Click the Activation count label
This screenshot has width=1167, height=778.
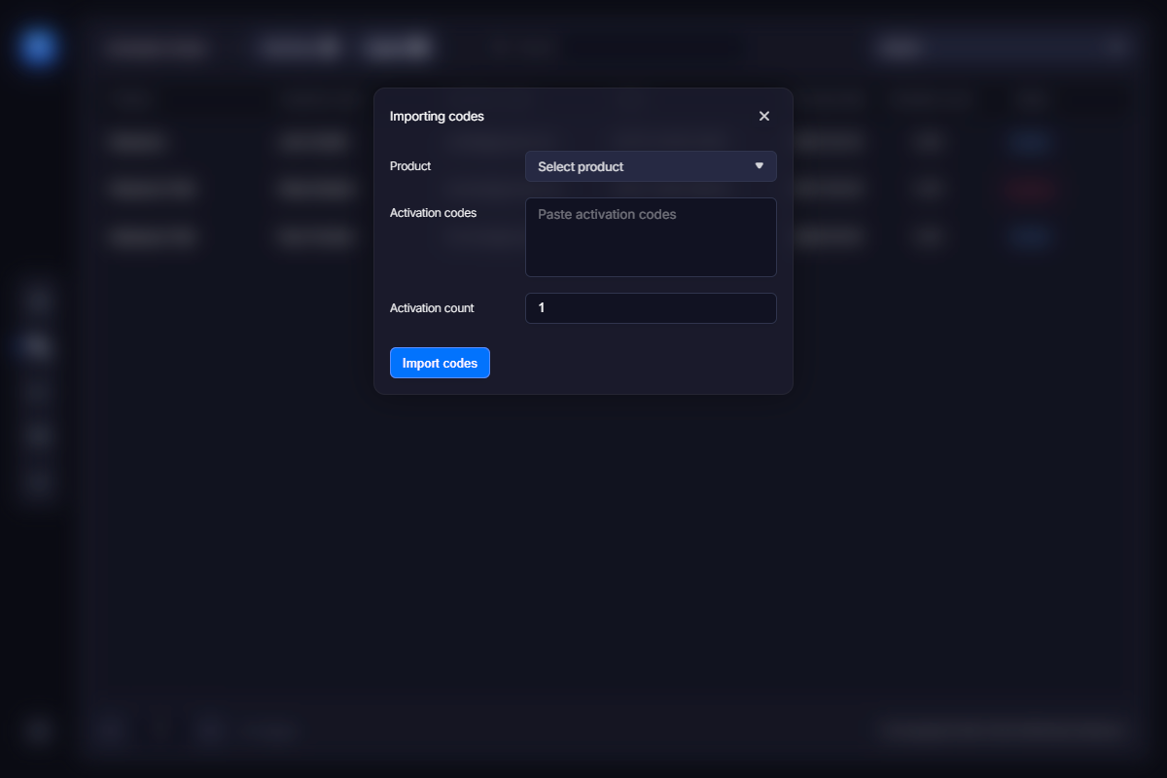click(x=432, y=308)
